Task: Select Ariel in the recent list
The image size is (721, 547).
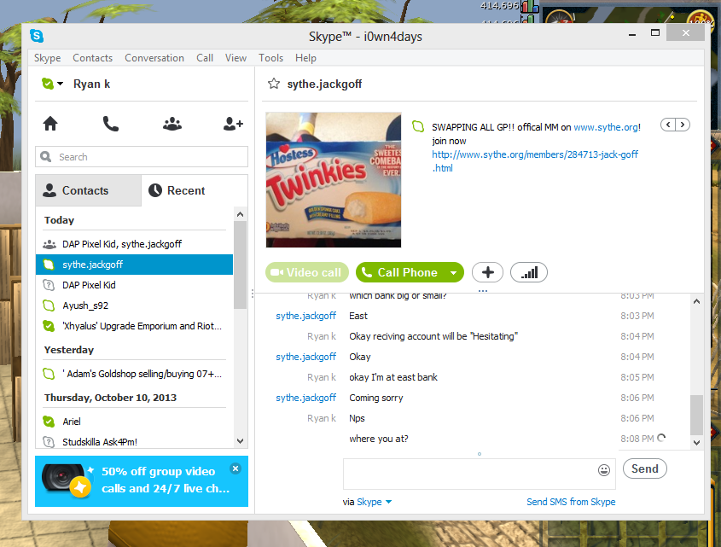Action: [x=134, y=422]
